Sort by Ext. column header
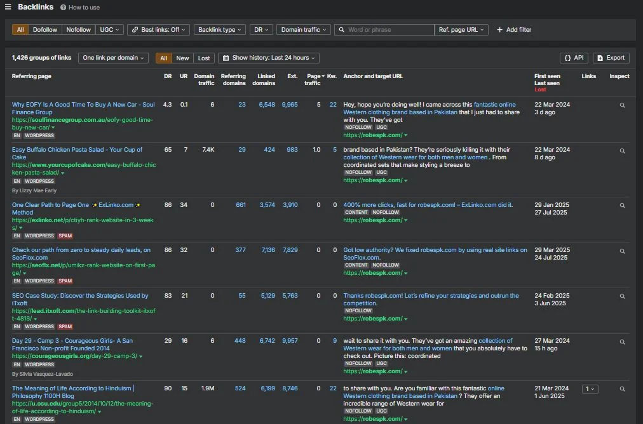 292,76
